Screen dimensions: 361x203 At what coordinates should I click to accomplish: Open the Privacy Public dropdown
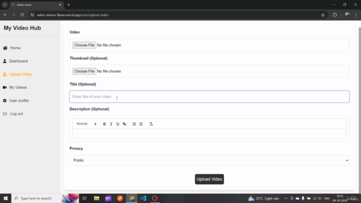[209, 160]
